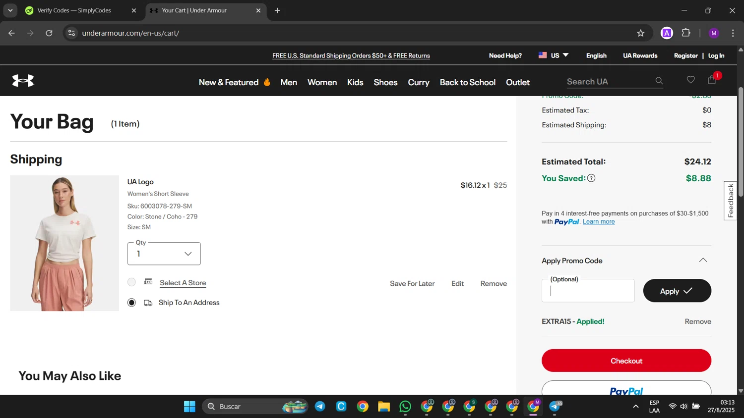Open the US country selector dropdown
This screenshot has width=744, height=418.
click(x=554, y=55)
